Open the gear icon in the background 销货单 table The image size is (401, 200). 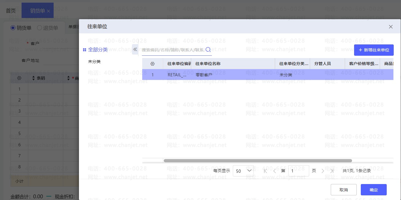pyautogui.click(x=19, y=78)
